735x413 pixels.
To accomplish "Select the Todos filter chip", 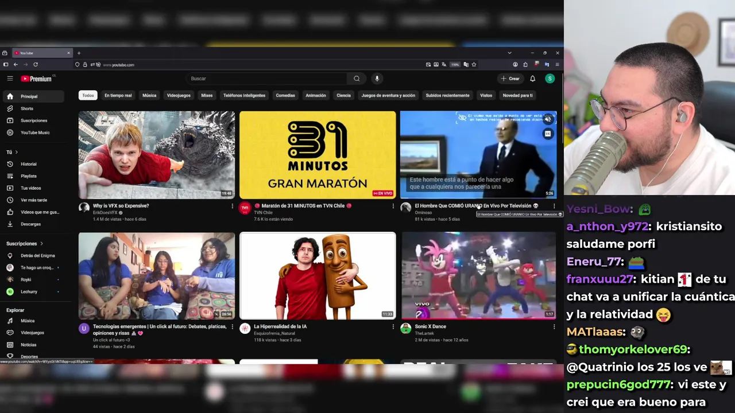I will (x=88, y=96).
